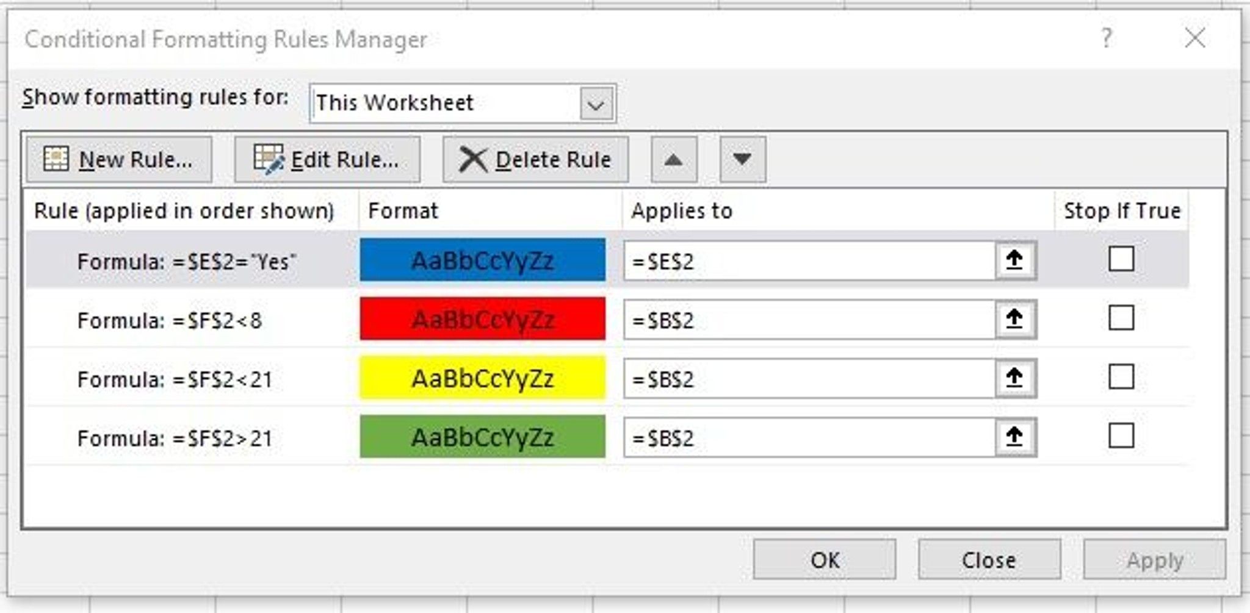Screen dimensions: 1250x613
Task: Dismiss the dialog with the Close button
Action: tap(988, 559)
